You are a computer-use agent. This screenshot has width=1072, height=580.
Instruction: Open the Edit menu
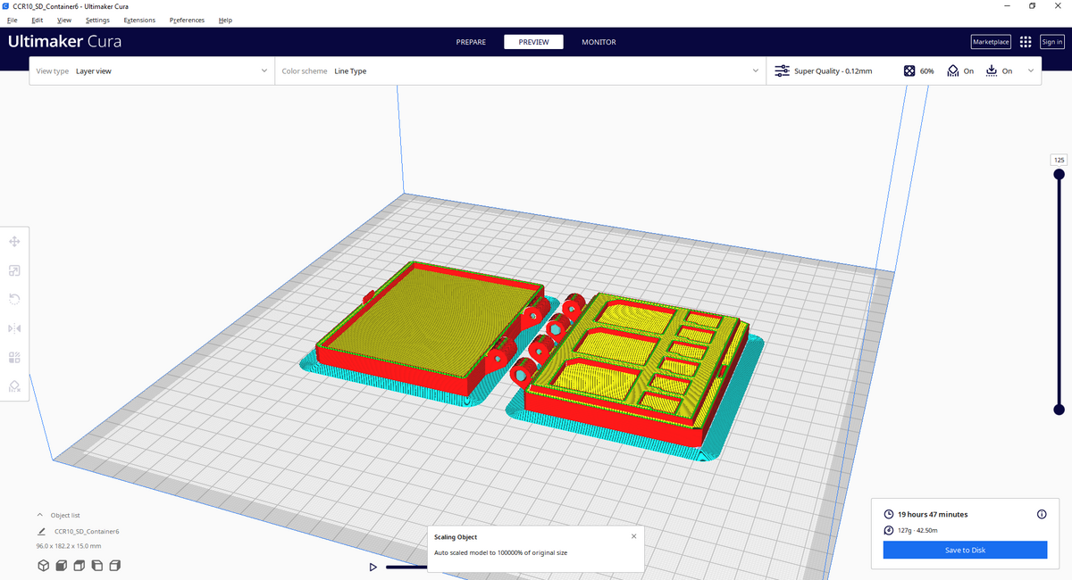pos(38,20)
